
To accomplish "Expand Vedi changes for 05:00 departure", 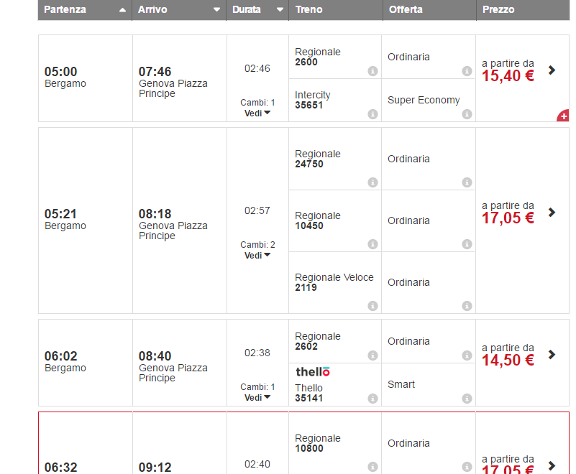I will (x=257, y=113).
